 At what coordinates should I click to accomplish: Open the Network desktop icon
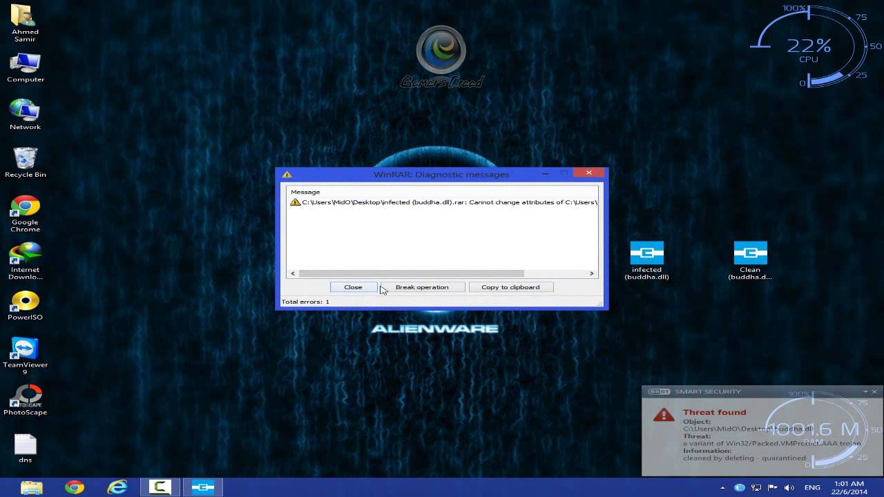25,115
